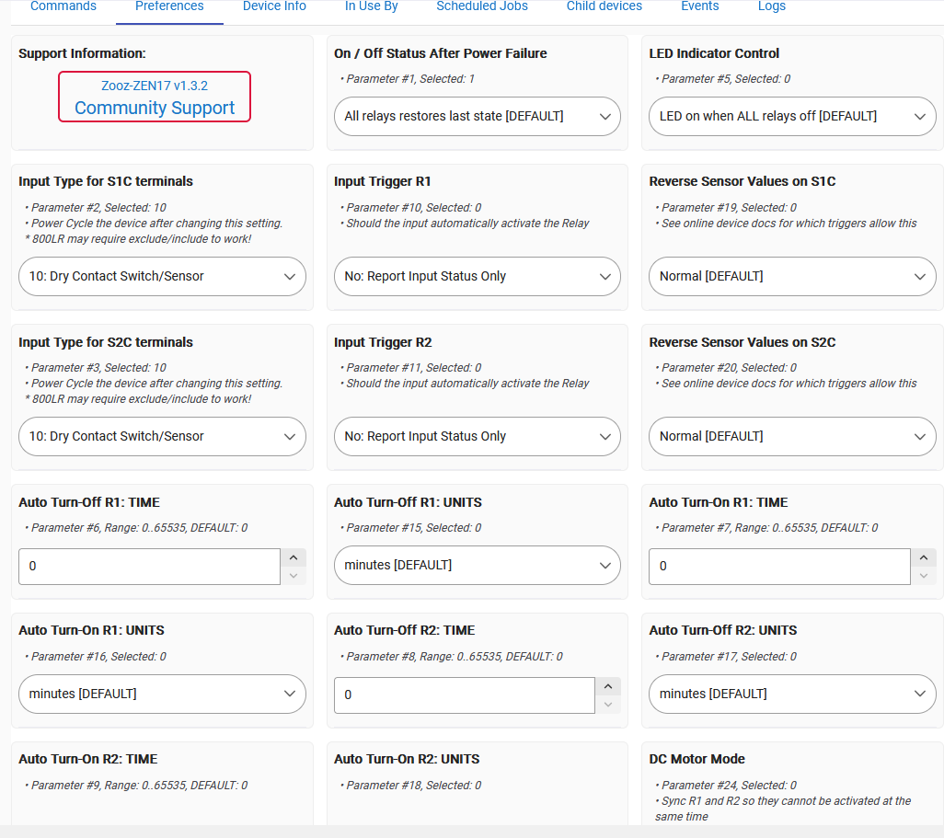Click up arrow for Auto Turn-Off R2 TIME
The width and height of the screenshot is (944, 838).
(x=608, y=686)
